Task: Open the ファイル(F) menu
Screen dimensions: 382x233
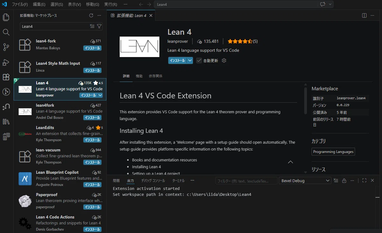Action: 20,4
